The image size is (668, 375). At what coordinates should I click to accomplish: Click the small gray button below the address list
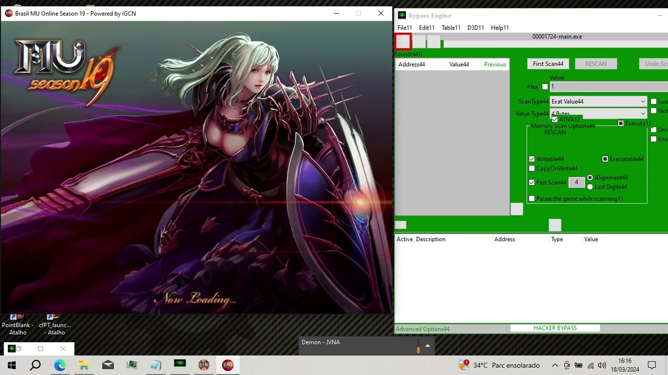(400, 225)
